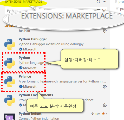
Task: Click the Python extension logo icon
Action: tap(10, 63)
